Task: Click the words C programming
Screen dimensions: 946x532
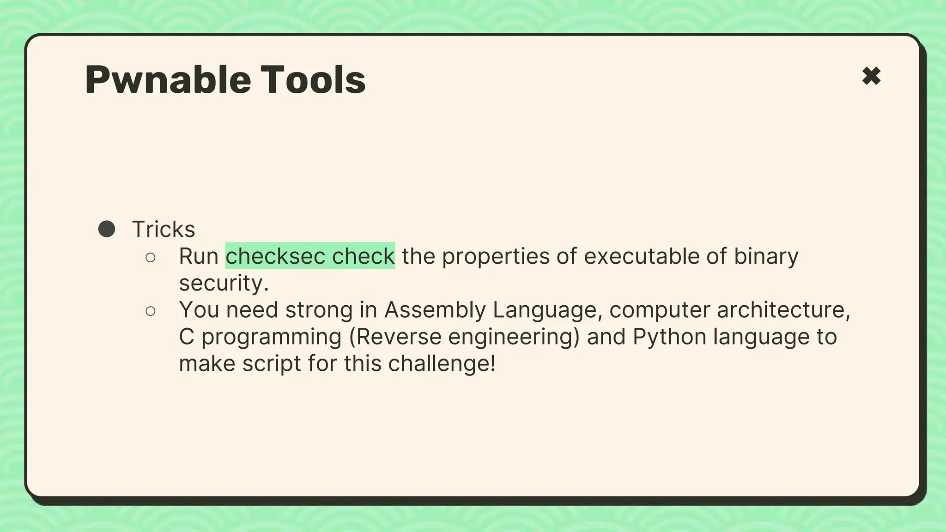Action: click(x=261, y=336)
